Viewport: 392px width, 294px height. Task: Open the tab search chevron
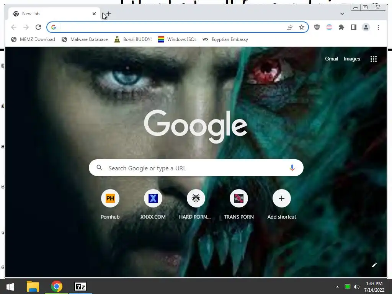click(342, 14)
